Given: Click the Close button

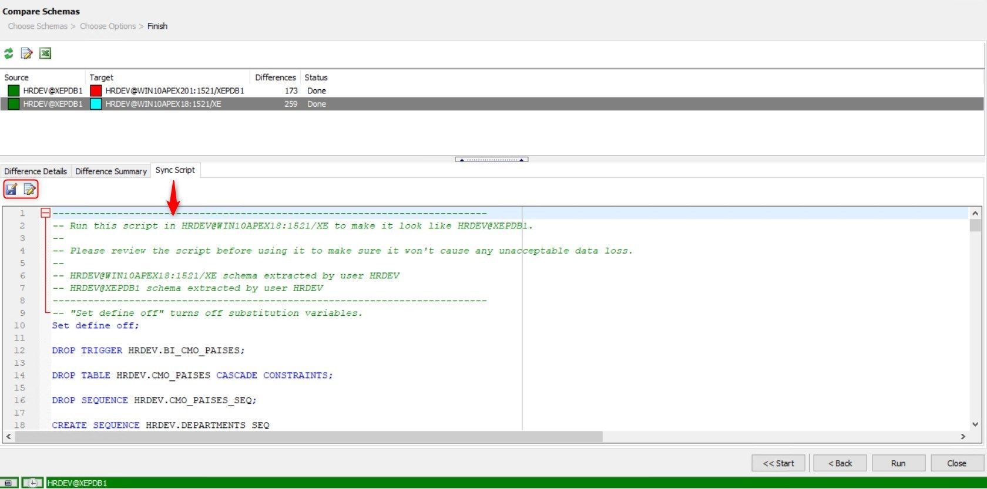Looking at the screenshot, I should [x=956, y=463].
